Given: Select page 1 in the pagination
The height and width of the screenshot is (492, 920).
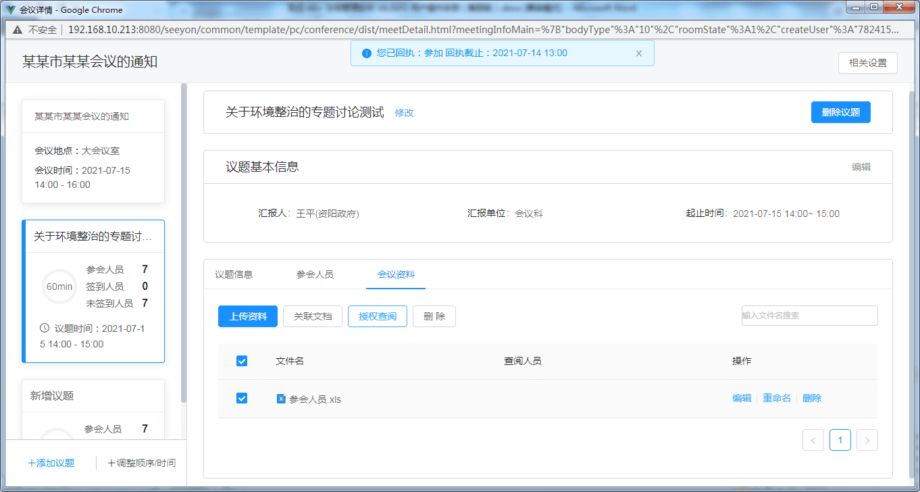Looking at the screenshot, I should coord(840,440).
